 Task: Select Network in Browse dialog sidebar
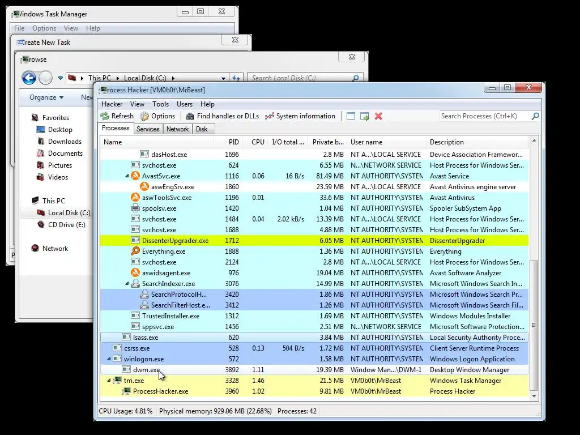50,248
